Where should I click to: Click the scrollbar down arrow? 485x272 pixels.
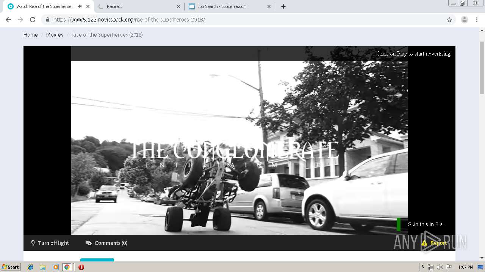(x=482, y=258)
